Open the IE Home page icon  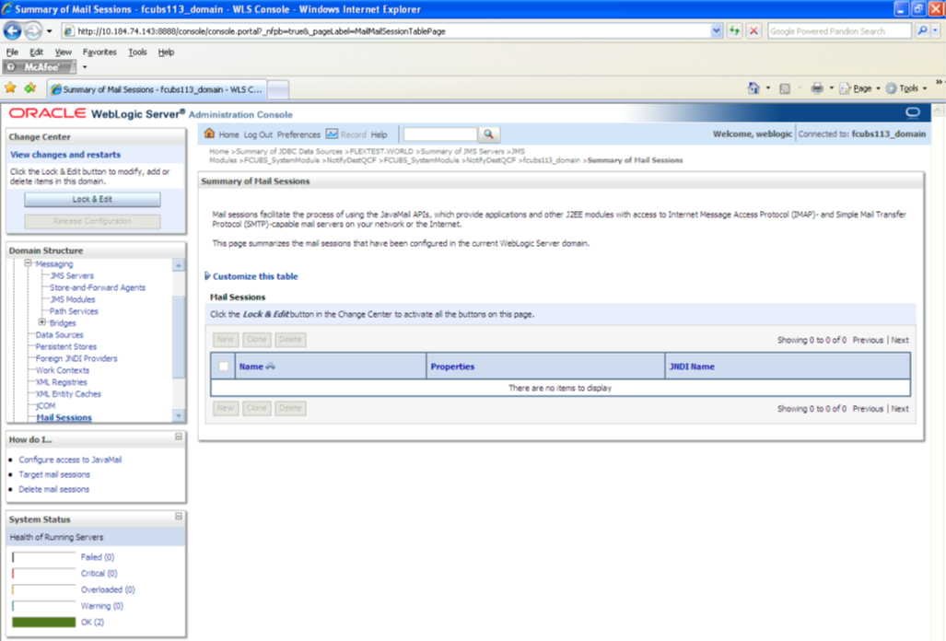(753, 88)
